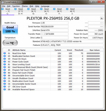Click threshold value 70
Viewport: 106px width, 111px height.
click(x=82, y=53)
